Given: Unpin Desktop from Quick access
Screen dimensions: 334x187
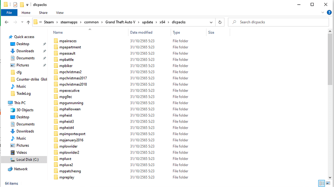Looking at the screenshot, I should [44, 44].
